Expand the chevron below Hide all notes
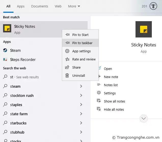162x142 pixels. click(x=144, y=118)
